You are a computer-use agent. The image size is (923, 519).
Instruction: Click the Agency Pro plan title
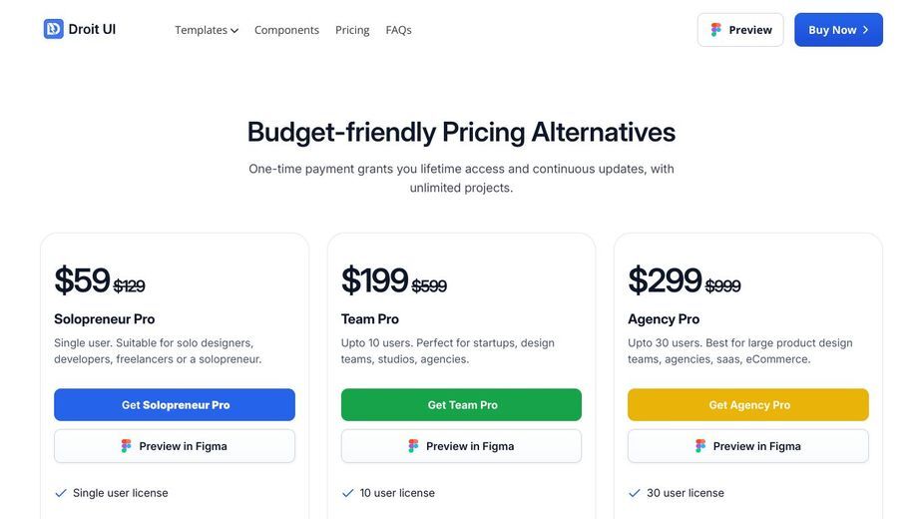click(664, 319)
